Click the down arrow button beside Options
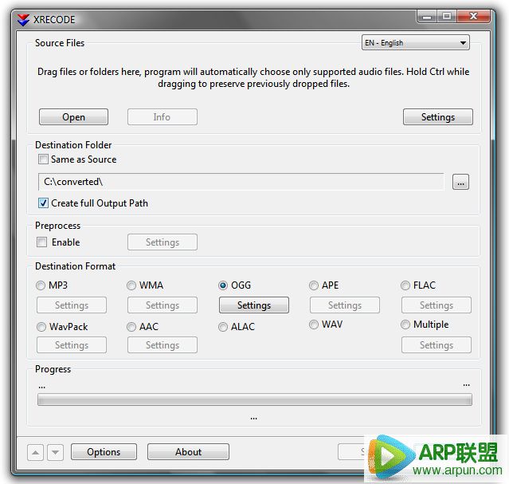Image resolution: width=509 pixels, height=484 pixels. [55, 452]
